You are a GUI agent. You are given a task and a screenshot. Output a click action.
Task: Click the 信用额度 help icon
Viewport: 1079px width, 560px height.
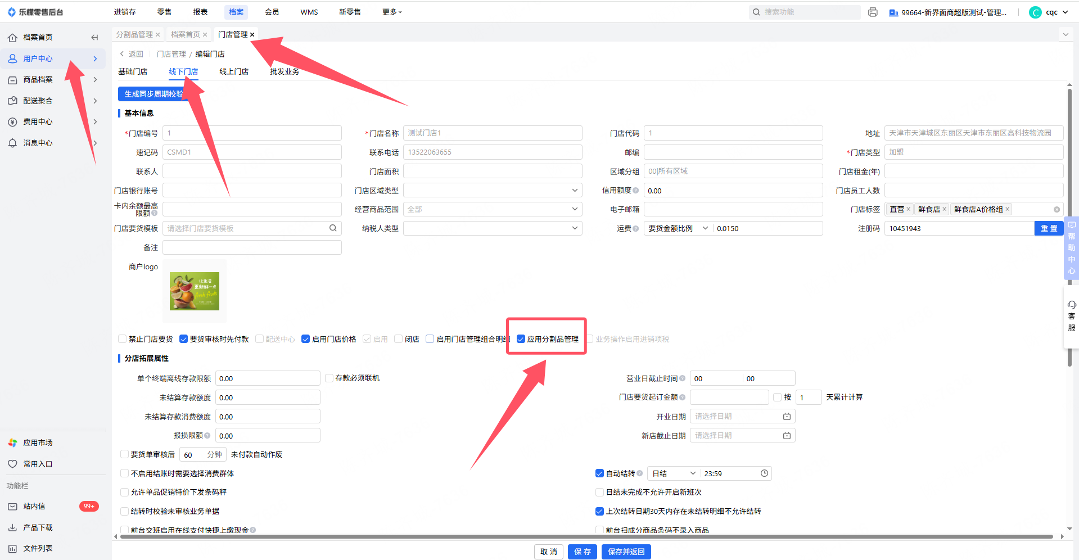[635, 191]
